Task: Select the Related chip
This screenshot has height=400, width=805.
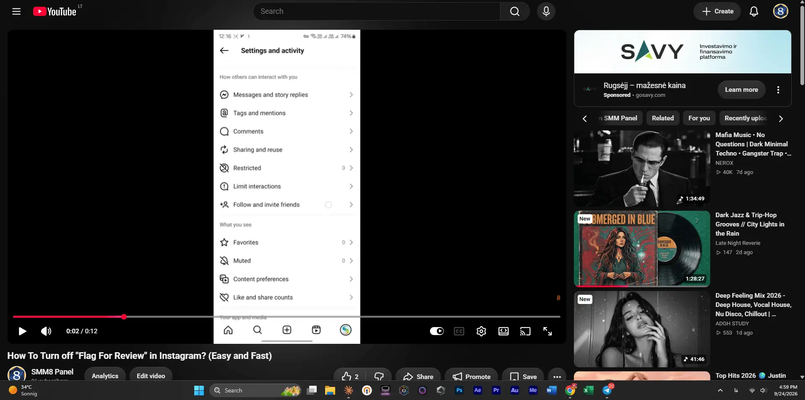Action: click(663, 118)
